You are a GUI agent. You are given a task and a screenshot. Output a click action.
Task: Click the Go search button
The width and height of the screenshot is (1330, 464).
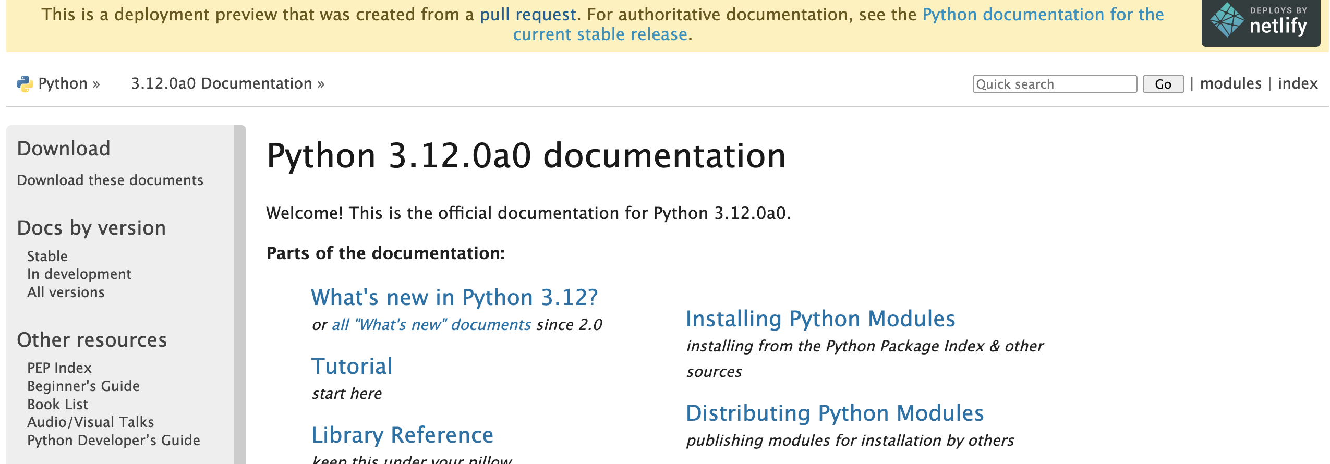point(1163,84)
